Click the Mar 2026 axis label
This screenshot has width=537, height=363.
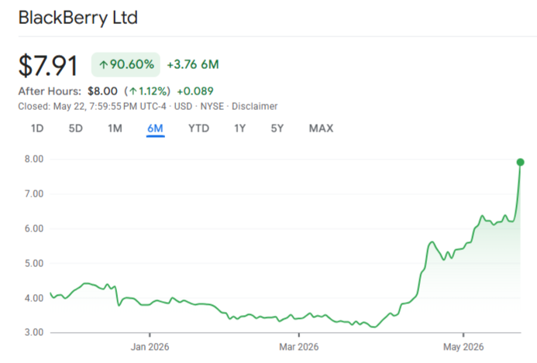pos(298,347)
